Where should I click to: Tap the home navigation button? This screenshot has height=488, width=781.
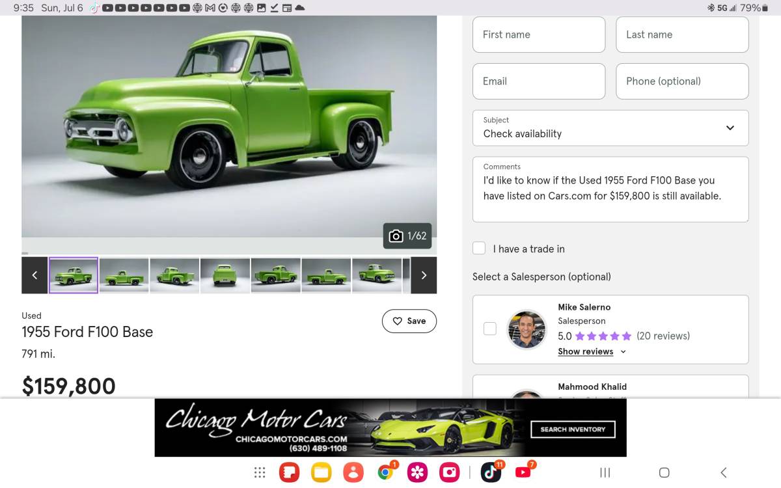point(664,472)
